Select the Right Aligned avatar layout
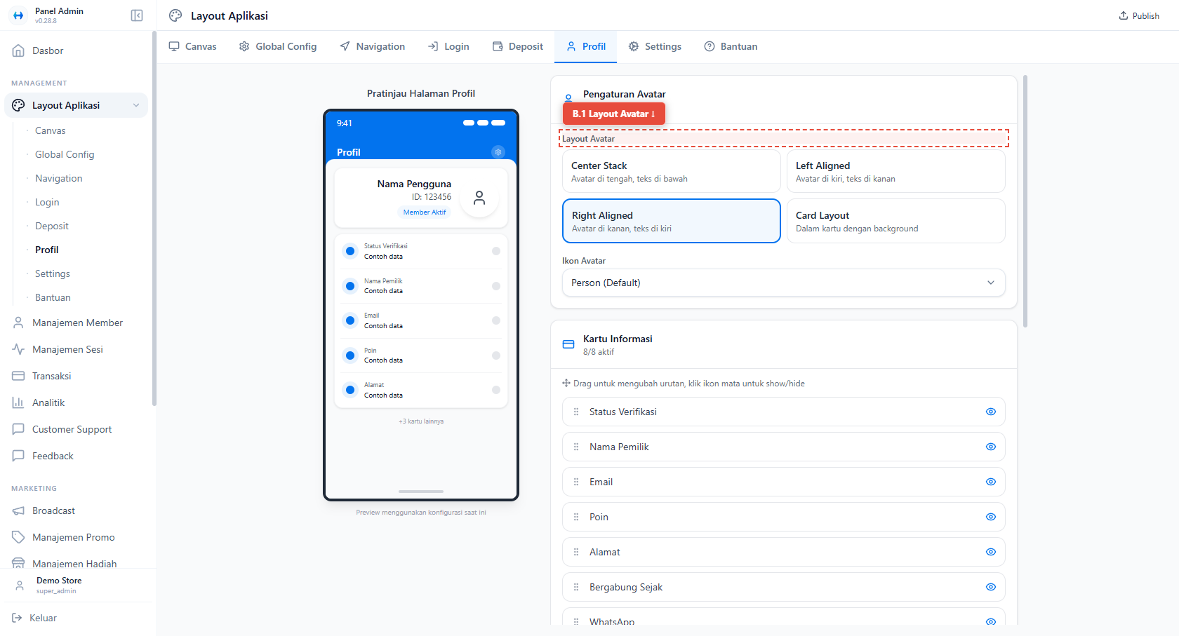This screenshot has width=1179, height=636. (x=671, y=221)
